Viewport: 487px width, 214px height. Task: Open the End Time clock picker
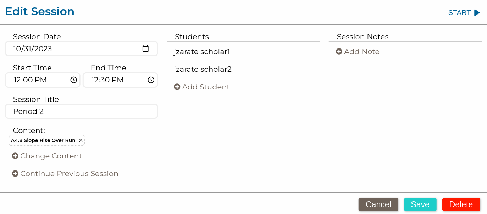coord(151,80)
